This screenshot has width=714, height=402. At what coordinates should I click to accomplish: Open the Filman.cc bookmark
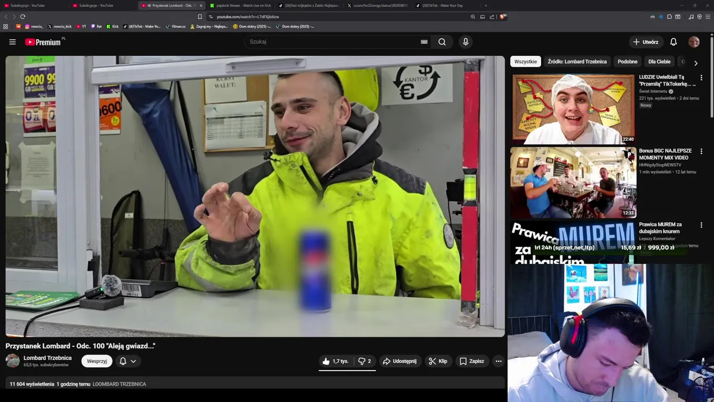(176, 26)
